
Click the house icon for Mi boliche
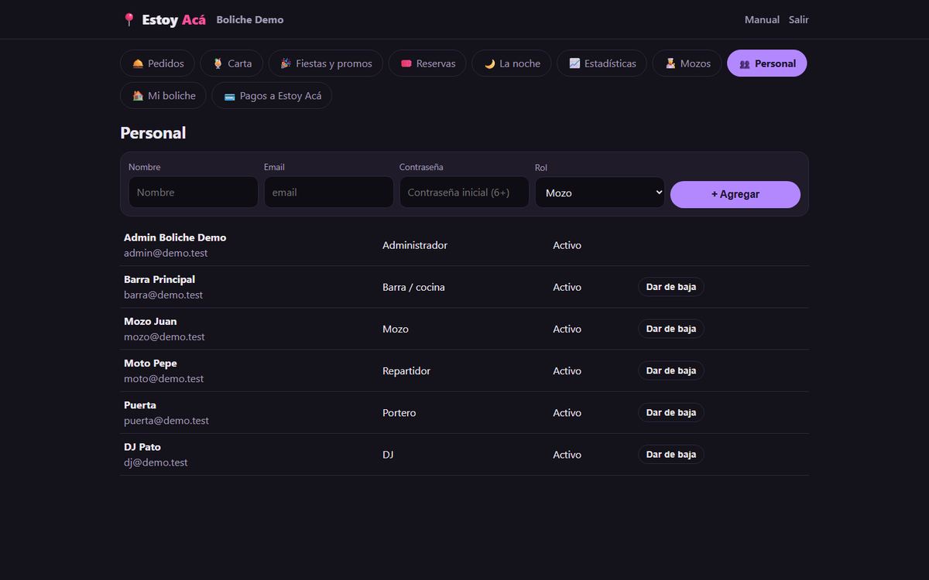click(138, 96)
